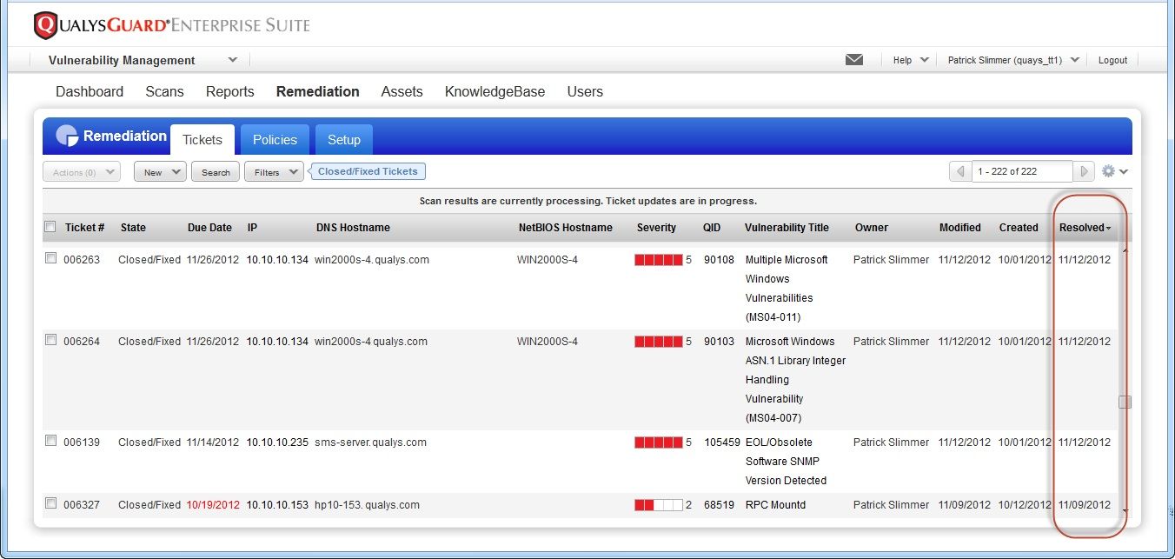1175x559 pixels.
Task: Sort by NetBIOS Hostname column header
Action: [566, 228]
